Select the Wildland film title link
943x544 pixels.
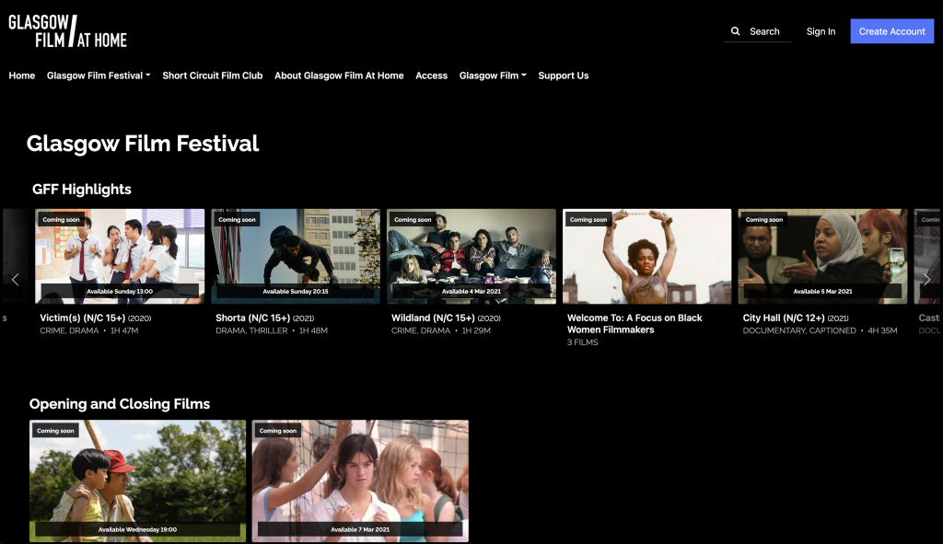(x=433, y=318)
